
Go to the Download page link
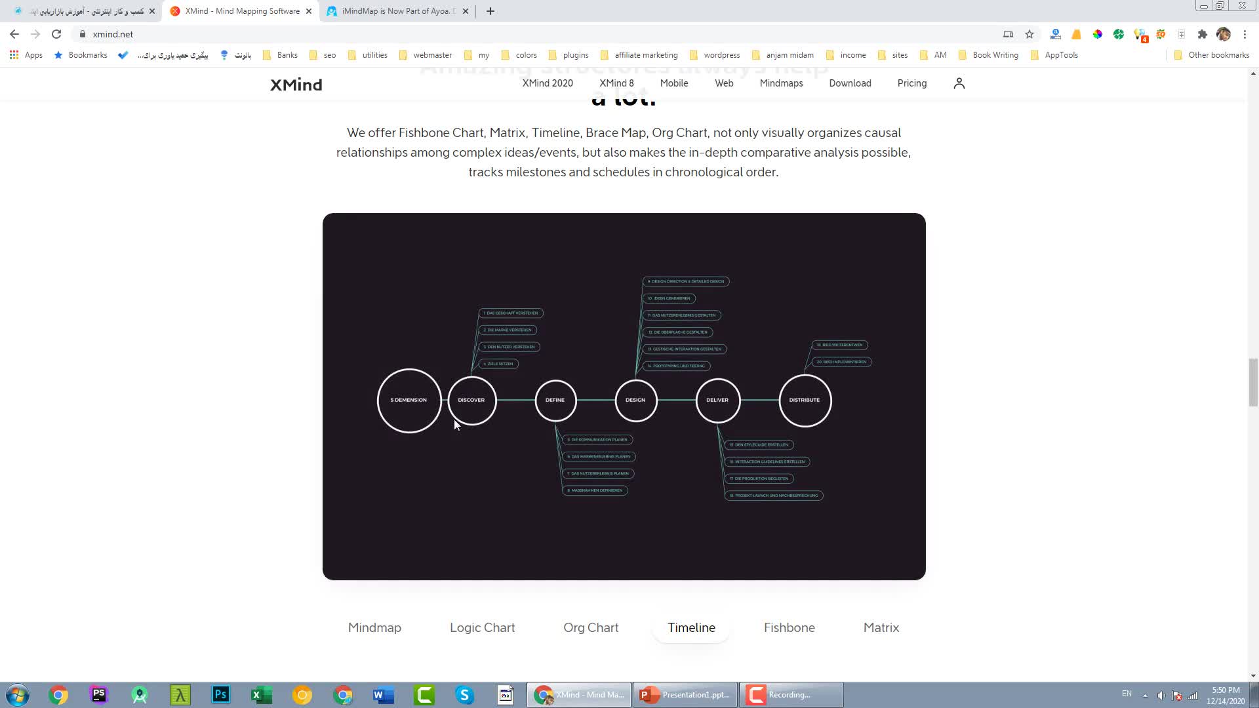[x=850, y=83]
